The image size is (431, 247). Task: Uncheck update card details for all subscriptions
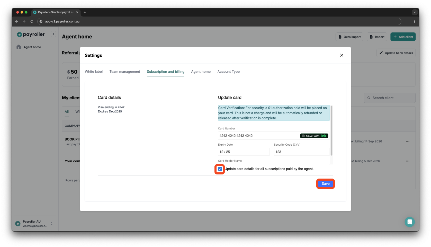pyautogui.click(x=220, y=169)
